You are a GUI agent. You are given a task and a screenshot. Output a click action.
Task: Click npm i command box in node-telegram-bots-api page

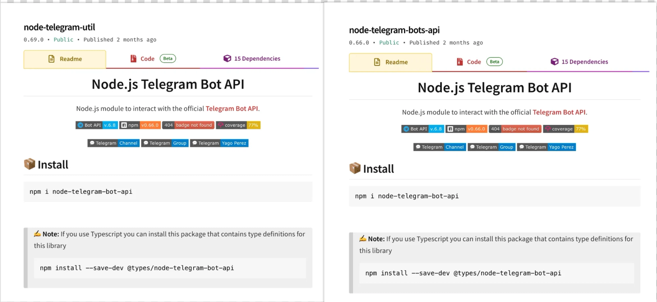(495, 196)
